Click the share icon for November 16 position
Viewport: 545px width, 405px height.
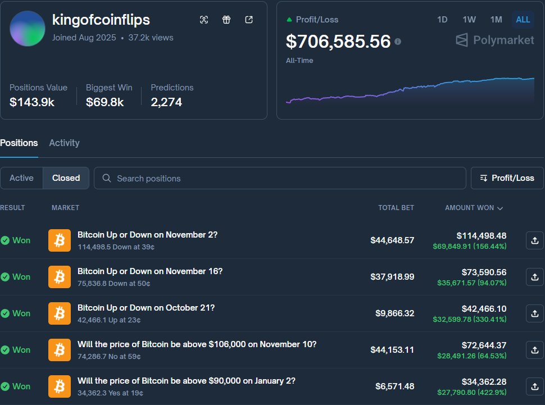click(x=534, y=276)
